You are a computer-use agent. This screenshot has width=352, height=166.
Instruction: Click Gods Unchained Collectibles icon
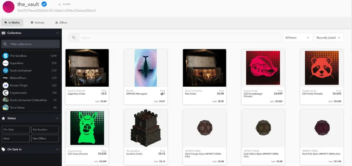(6, 100)
